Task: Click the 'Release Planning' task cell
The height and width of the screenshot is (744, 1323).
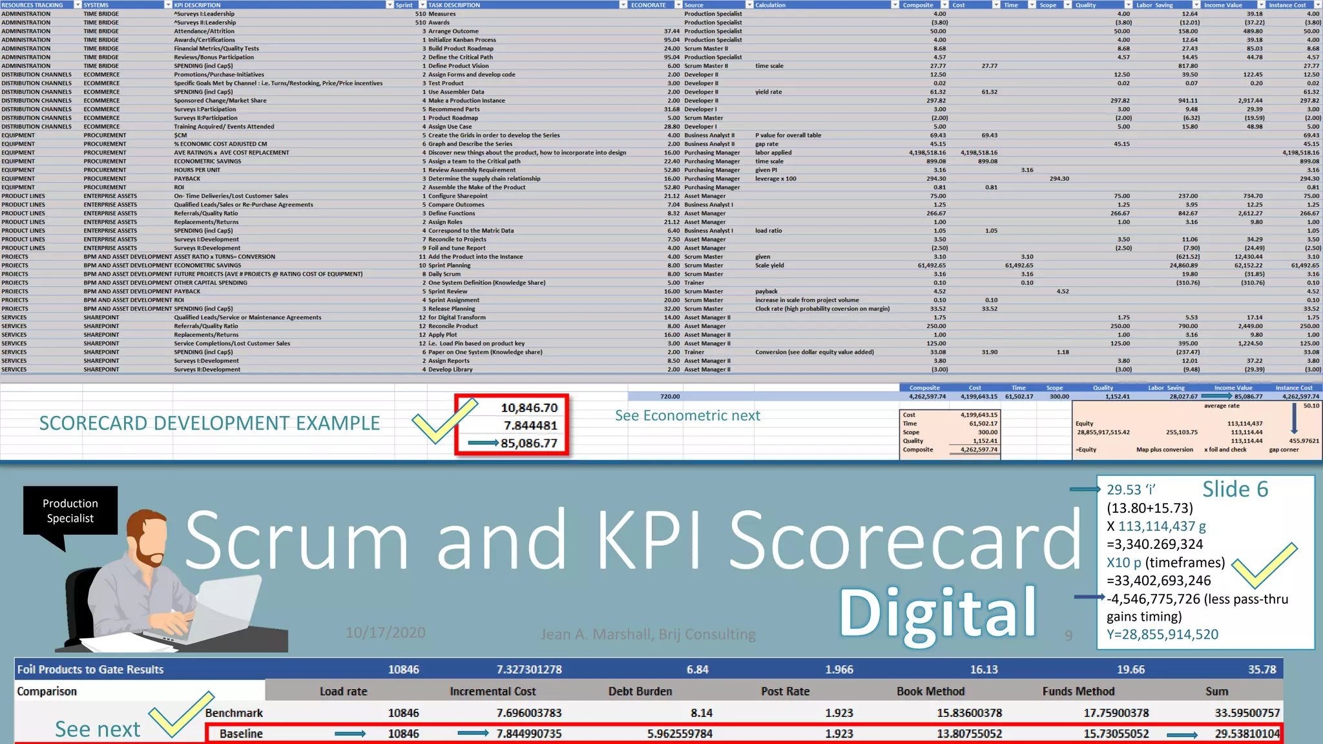Action: [452, 309]
